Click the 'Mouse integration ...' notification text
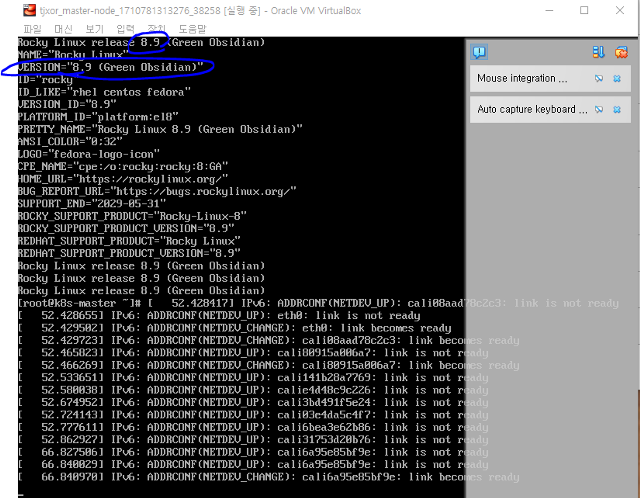Screen dimensions: 640x498 522,78
